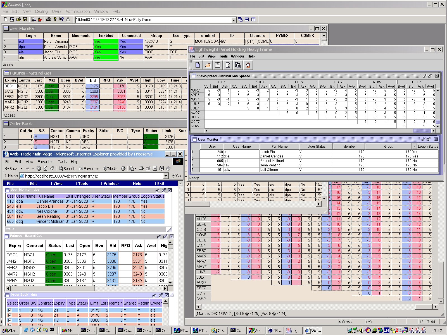Open the market status message dropdown
Screen dimensions: 447x335
pos(234,20)
